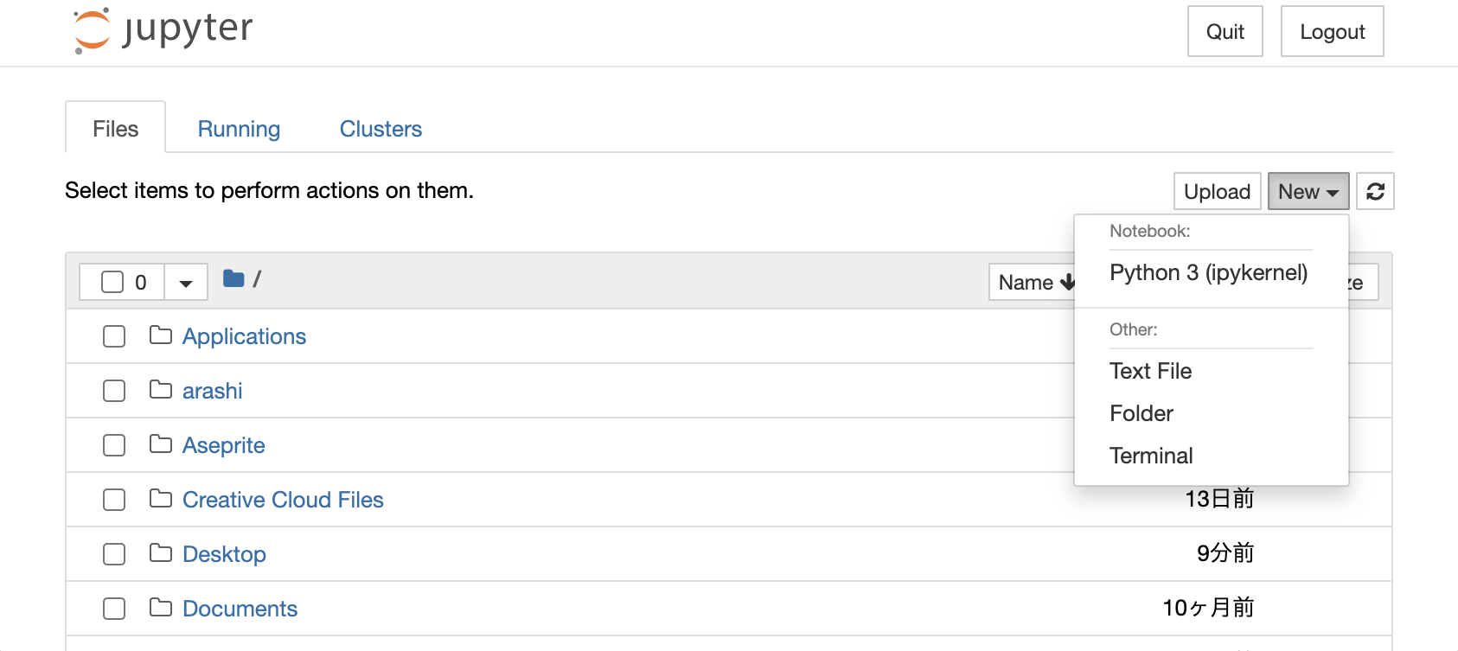This screenshot has height=651, width=1458.
Task: Click the folder breadcrumb icon
Action: pyautogui.click(x=233, y=279)
